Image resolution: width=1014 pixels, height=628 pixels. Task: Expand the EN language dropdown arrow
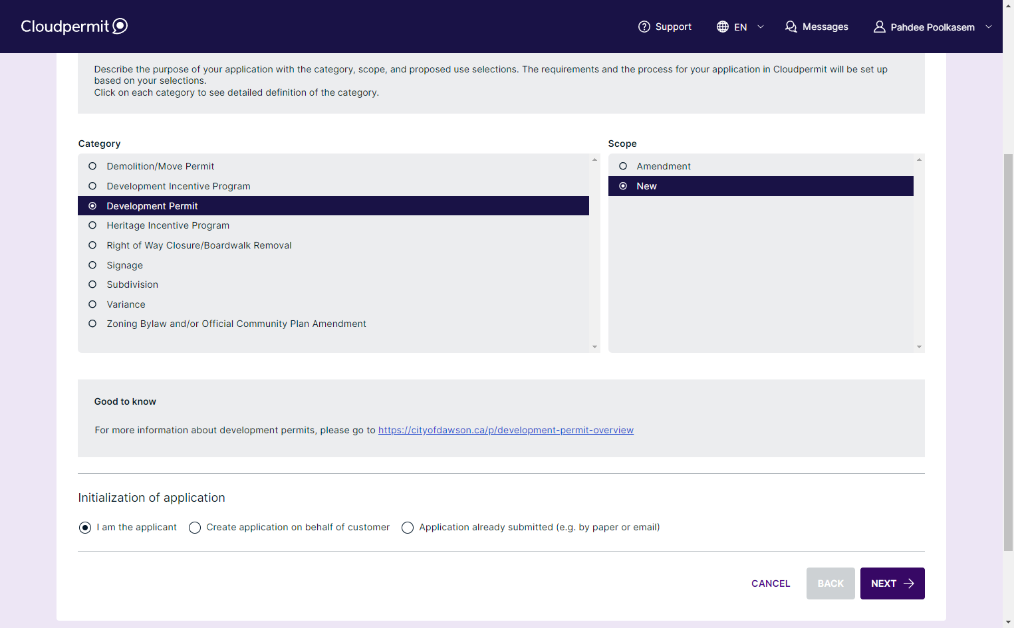pos(761,27)
